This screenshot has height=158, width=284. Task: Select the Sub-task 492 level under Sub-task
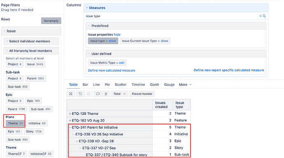point(18,87)
